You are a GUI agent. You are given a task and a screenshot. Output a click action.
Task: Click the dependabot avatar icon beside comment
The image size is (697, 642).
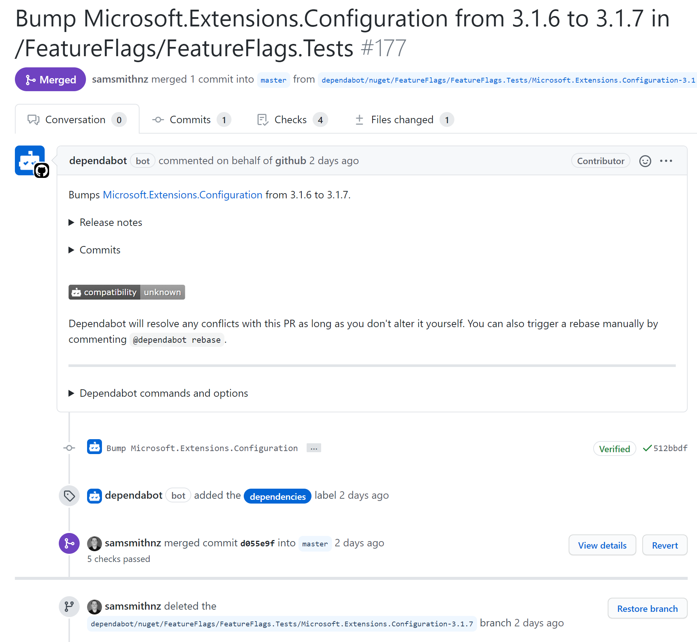[30, 160]
